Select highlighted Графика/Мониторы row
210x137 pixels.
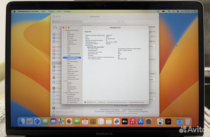[72, 58]
